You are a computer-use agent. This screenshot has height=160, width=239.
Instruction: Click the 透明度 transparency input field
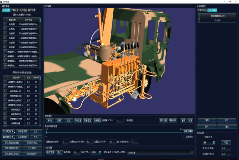click(x=119, y=121)
